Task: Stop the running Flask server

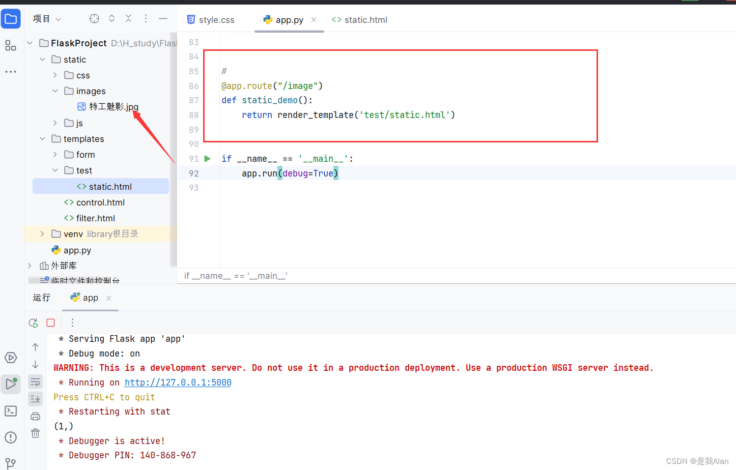Action: coord(50,322)
